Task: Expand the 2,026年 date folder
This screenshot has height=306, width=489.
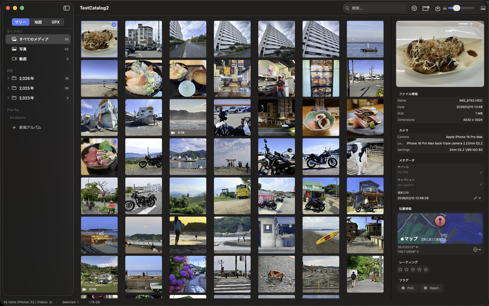Action: (8, 78)
